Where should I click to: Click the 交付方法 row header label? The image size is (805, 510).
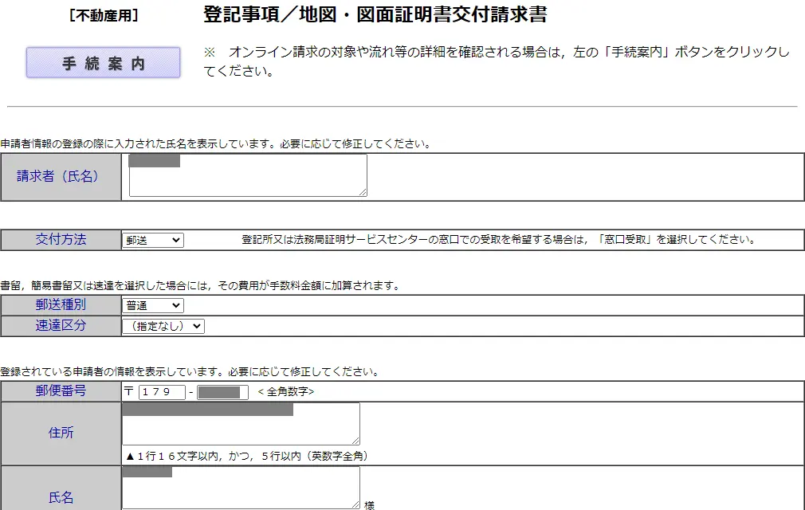60,239
